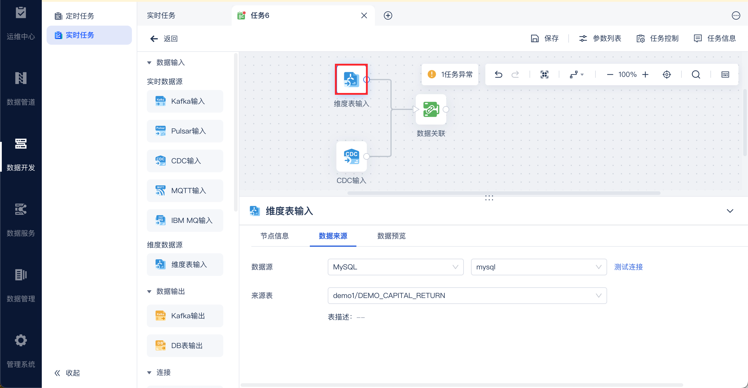Viewport: 748px width, 388px height.
Task: Click the canvas horizontal scrollbar
Action: point(503,193)
